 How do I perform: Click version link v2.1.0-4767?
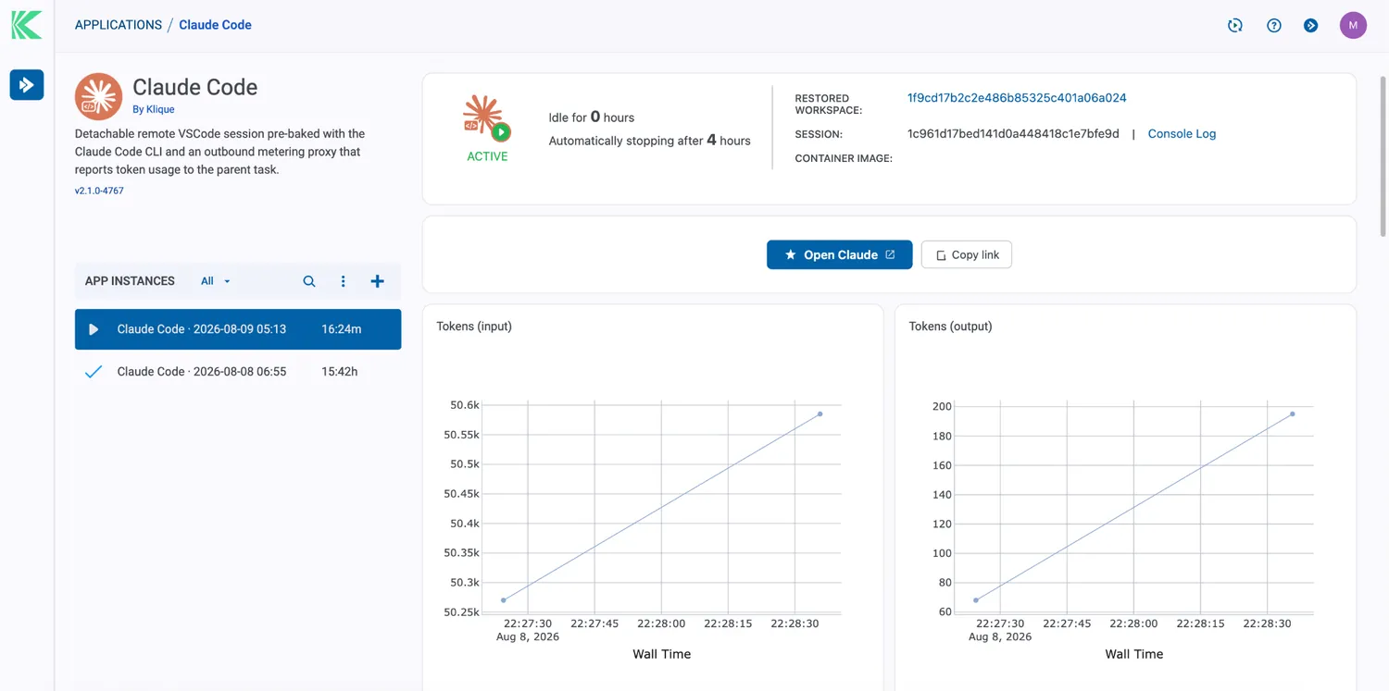pos(99,191)
